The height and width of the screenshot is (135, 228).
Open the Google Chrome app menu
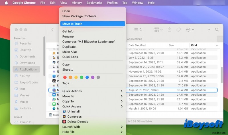[x=24, y=3]
